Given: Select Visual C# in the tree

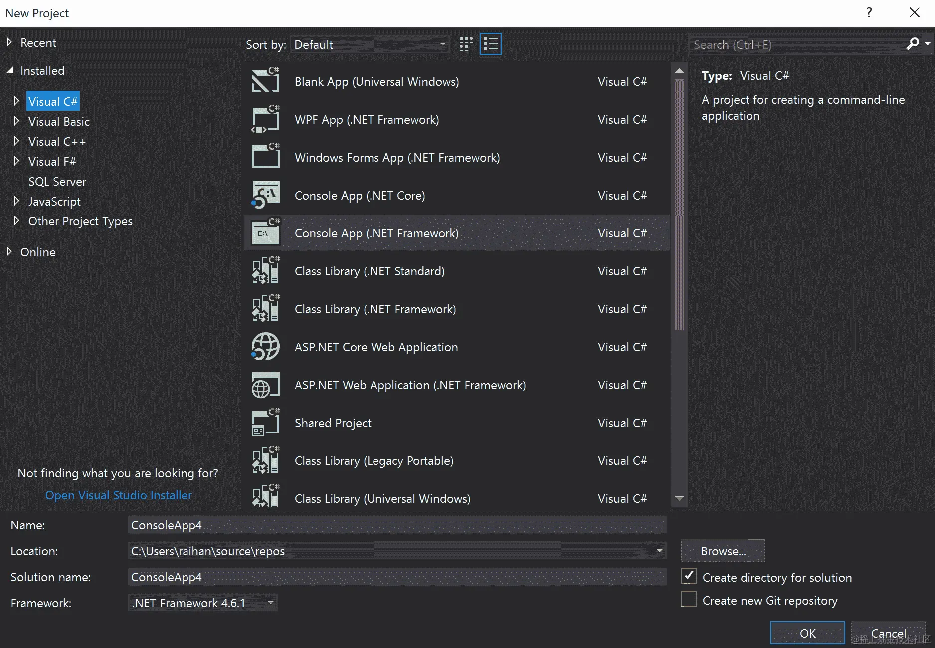Looking at the screenshot, I should click(x=53, y=101).
